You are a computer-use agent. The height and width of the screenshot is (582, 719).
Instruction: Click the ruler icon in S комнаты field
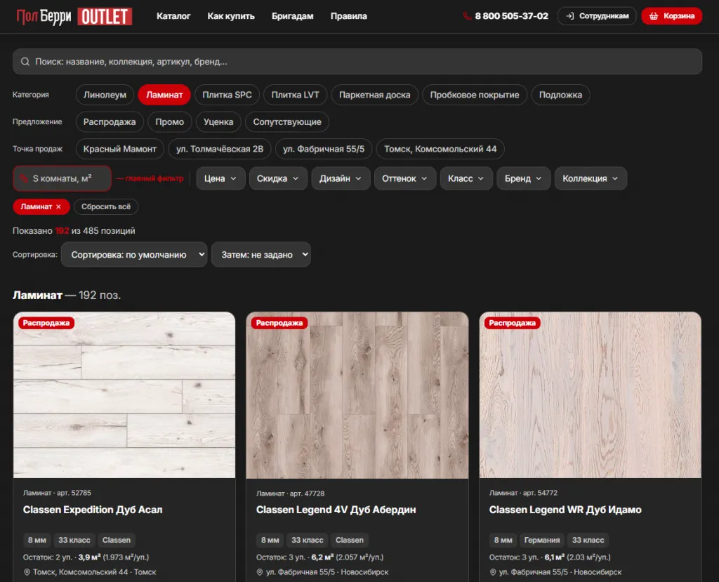tap(24, 178)
